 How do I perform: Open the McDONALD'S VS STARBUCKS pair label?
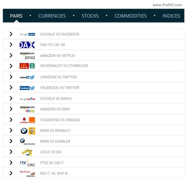[x=64, y=66]
